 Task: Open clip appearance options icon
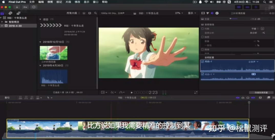pyautogui.click(x=90, y=13)
